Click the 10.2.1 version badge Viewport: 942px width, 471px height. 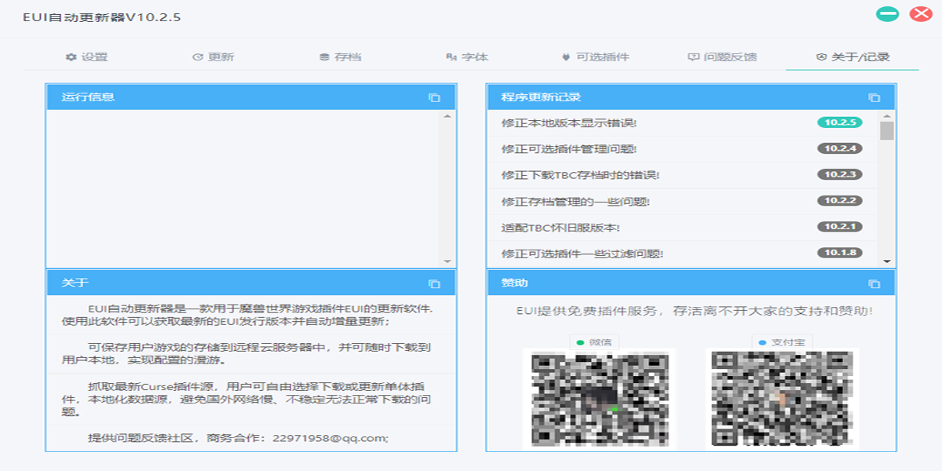tap(840, 227)
